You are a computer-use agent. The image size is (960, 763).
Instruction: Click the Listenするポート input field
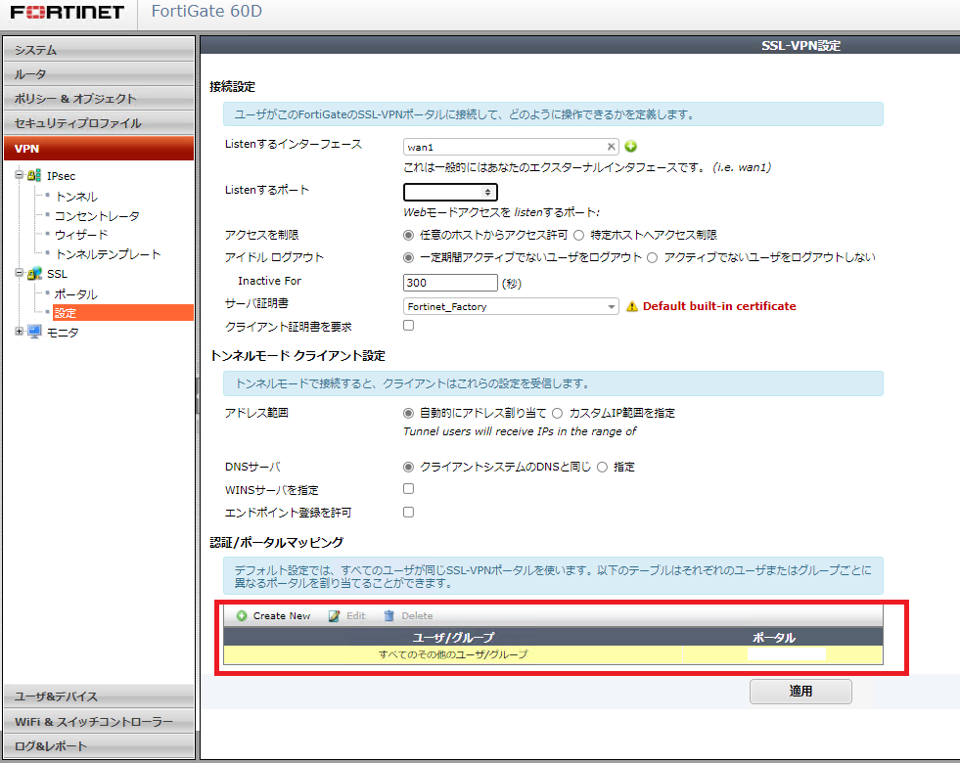pyautogui.click(x=450, y=192)
